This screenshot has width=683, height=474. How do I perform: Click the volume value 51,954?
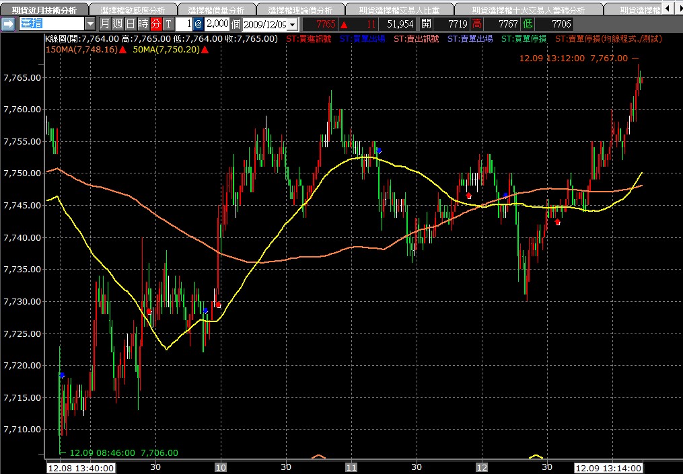pyautogui.click(x=400, y=24)
